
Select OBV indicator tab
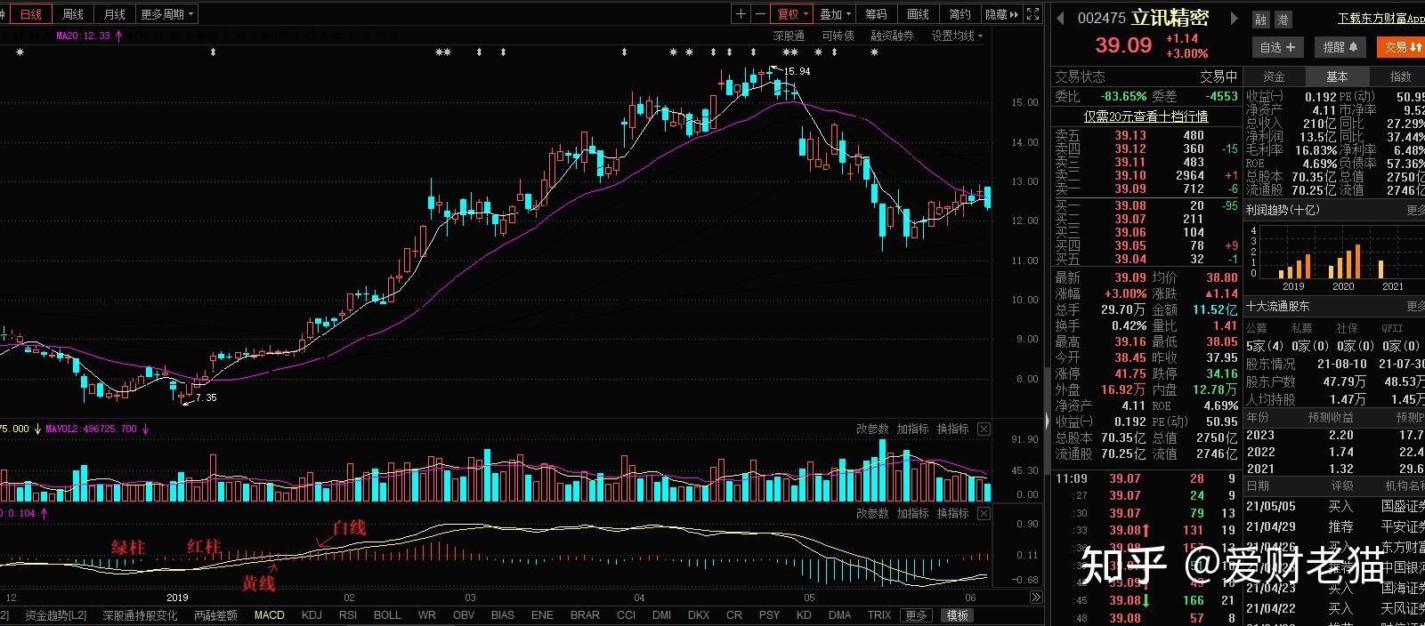coord(464,615)
